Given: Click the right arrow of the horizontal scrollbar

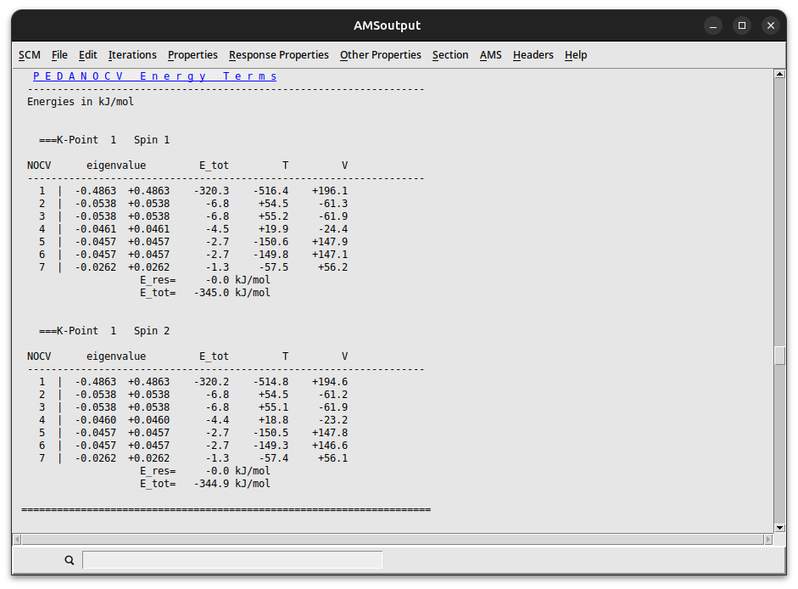Looking at the screenshot, I should click(767, 539).
